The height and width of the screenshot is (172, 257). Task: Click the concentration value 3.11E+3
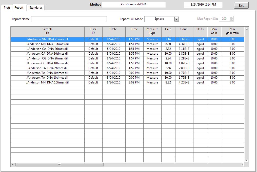[184, 49]
